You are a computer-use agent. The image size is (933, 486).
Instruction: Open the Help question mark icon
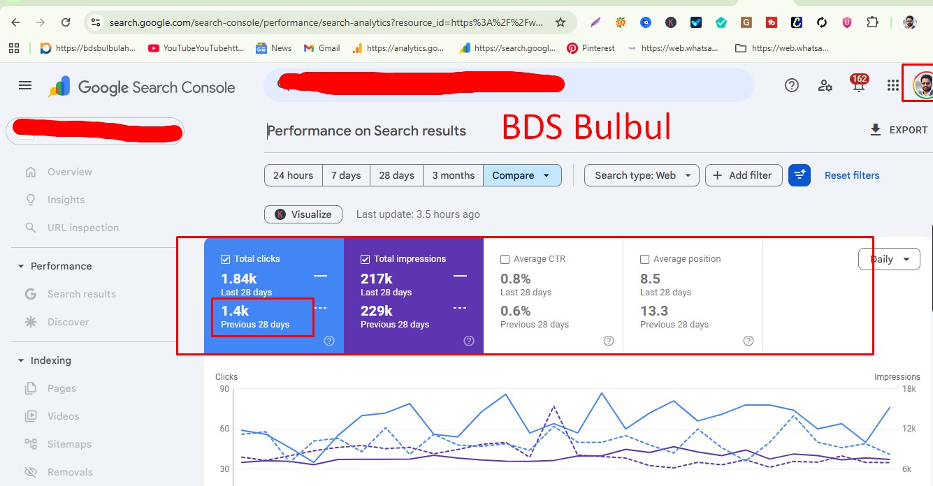click(792, 85)
